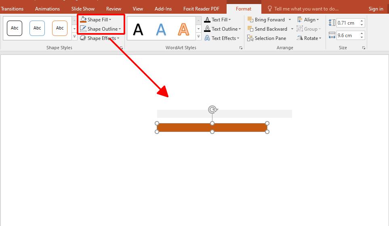
Task: Apply the blue A WordArt style
Action: (161, 29)
